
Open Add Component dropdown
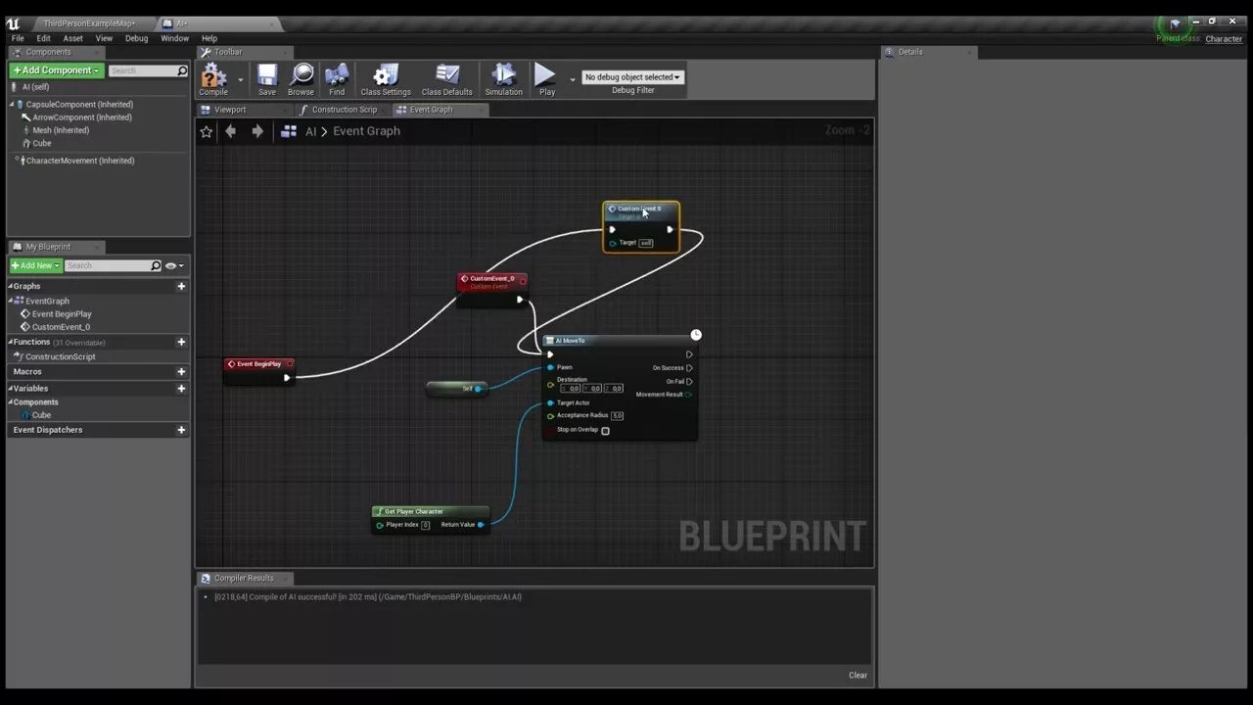pos(56,70)
